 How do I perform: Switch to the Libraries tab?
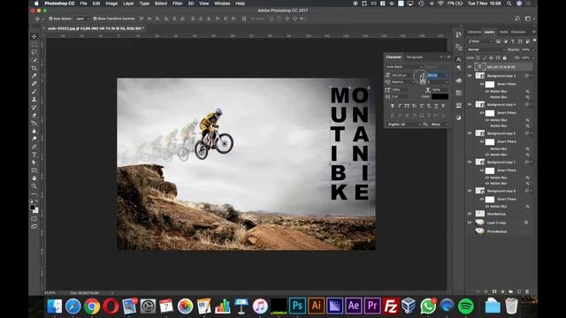[x=474, y=32]
